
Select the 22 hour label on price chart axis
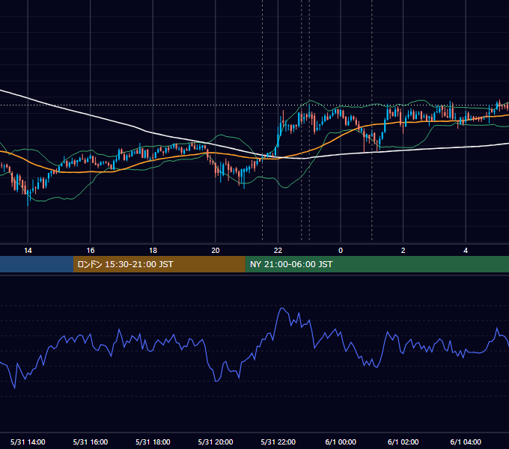[278, 251]
